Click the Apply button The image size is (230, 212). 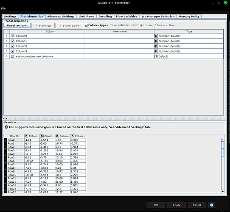point(176,205)
